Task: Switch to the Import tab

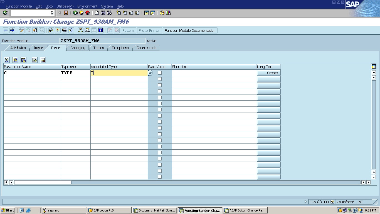Action: click(x=39, y=48)
